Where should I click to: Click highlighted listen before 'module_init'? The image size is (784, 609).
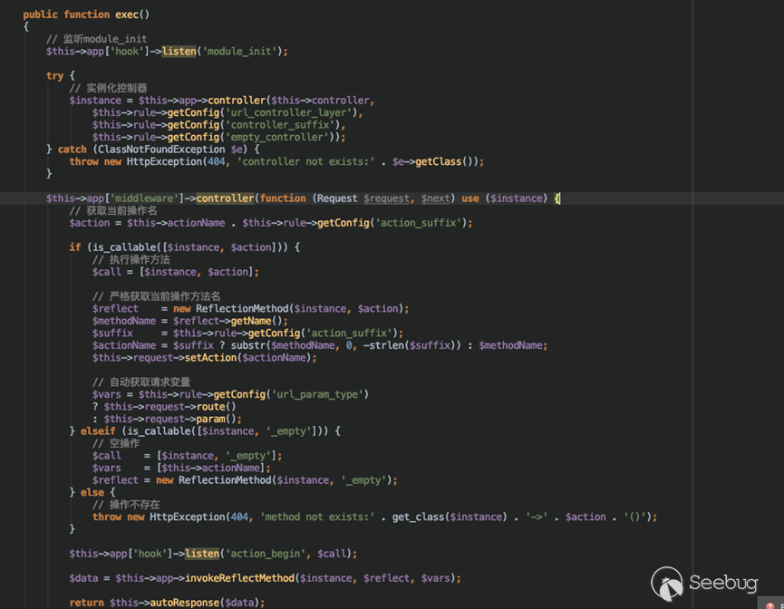pos(179,52)
